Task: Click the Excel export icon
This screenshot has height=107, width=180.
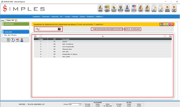Action: [x=162, y=24]
